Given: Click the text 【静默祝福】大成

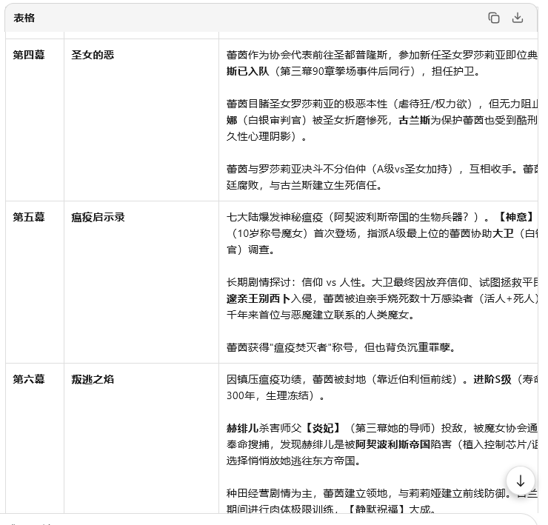Looking at the screenshot, I should point(390,509).
